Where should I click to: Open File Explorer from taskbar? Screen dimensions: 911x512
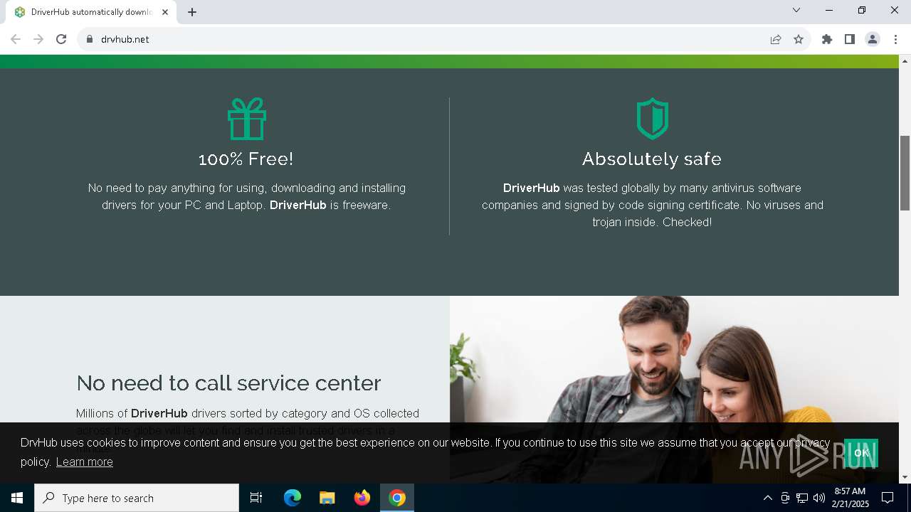coord(327,498)
